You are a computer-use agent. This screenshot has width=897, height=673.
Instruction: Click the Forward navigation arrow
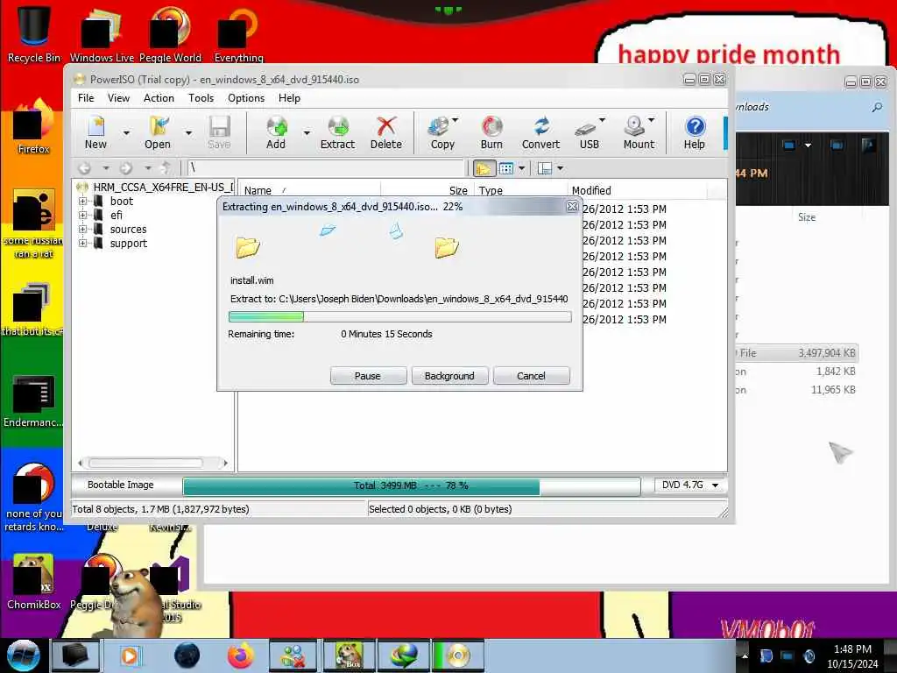coord(126,167)
